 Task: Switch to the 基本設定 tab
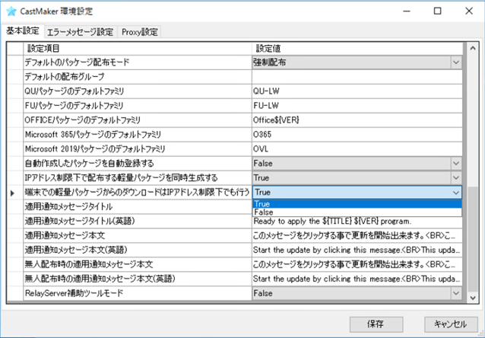pyautogui.click(x=23, y=31)
